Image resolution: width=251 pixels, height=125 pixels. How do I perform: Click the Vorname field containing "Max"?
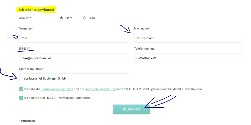tap(74, 38)
